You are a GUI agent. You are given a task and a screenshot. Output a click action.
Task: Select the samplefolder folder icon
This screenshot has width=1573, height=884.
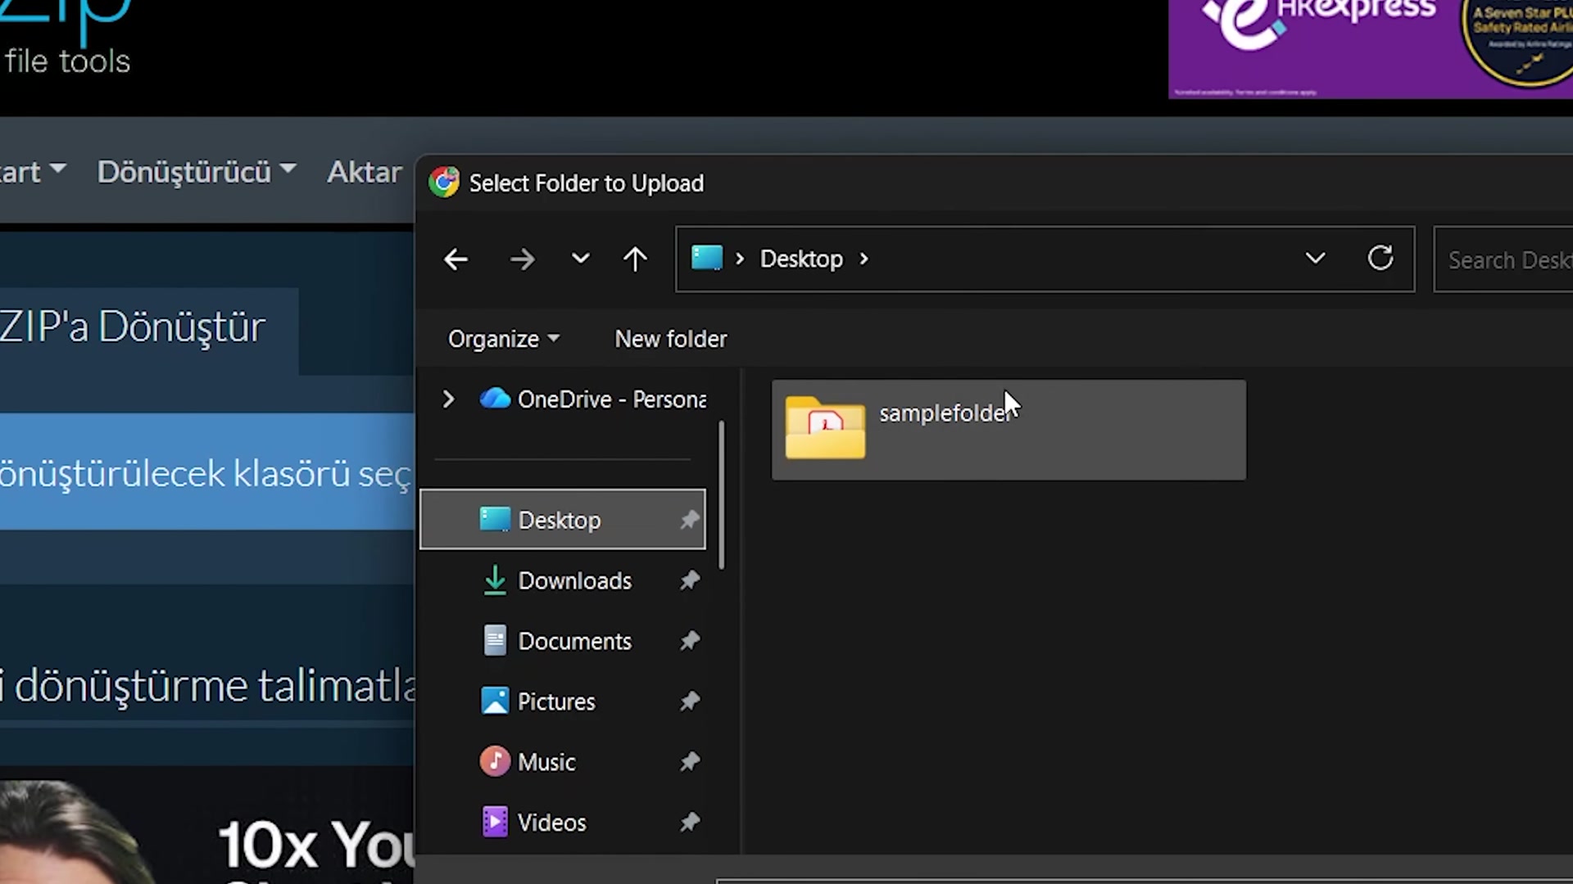click(x=825, y=427)
